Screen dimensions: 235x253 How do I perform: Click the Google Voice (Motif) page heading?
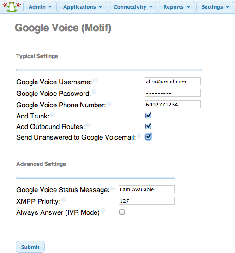pyautogui.click(x=63, y=28)
